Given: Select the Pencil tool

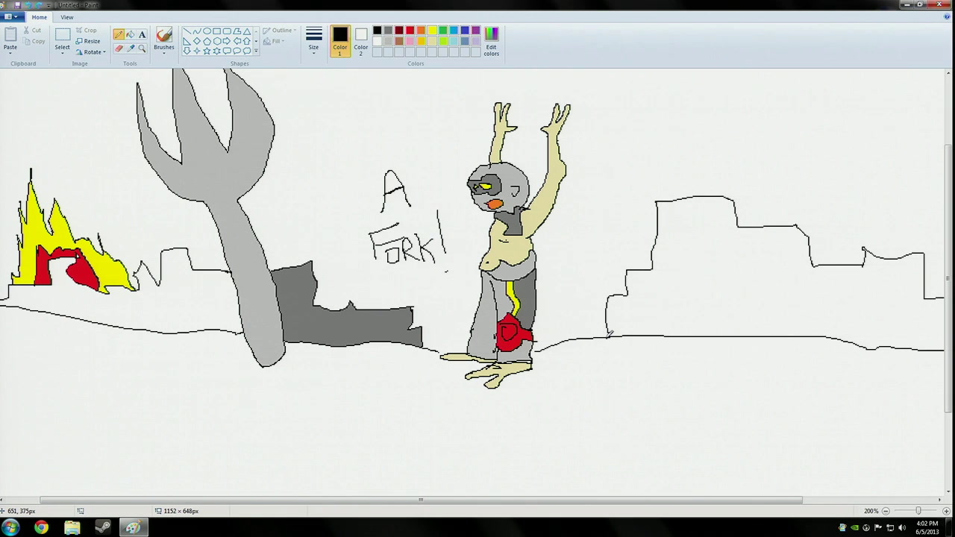Looking at the screenshot, I should pyautogui.click(x=119, y=34).
